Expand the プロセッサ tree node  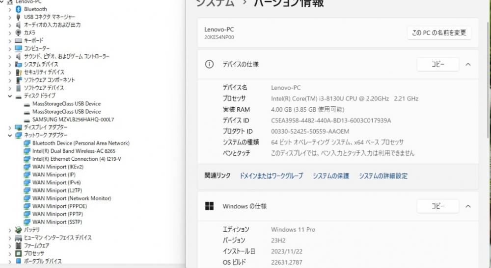coord(10,253)
